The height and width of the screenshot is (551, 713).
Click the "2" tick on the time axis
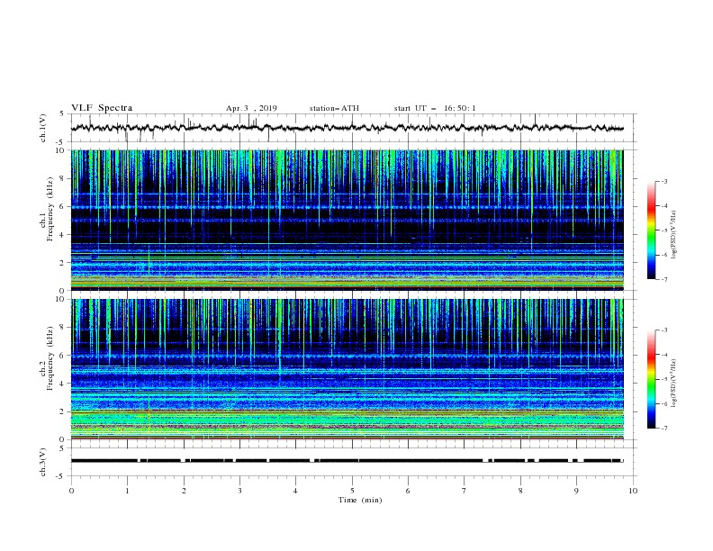184,491
